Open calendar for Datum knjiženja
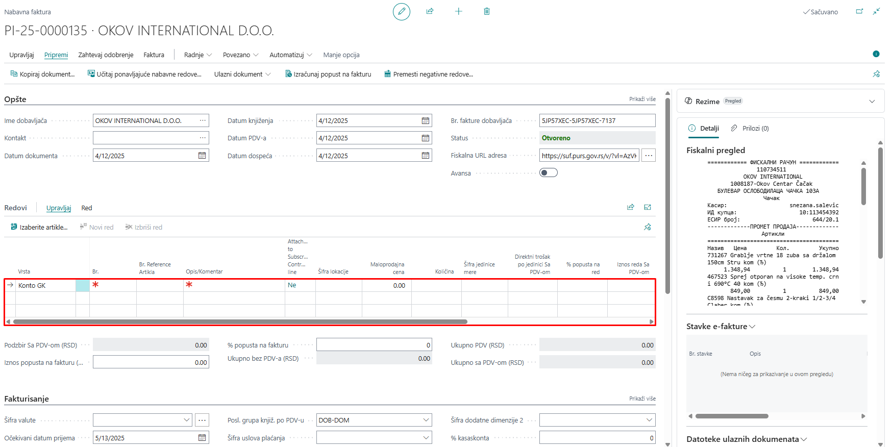The width and height of the screenshot is (893, 447). pos(425,121)
